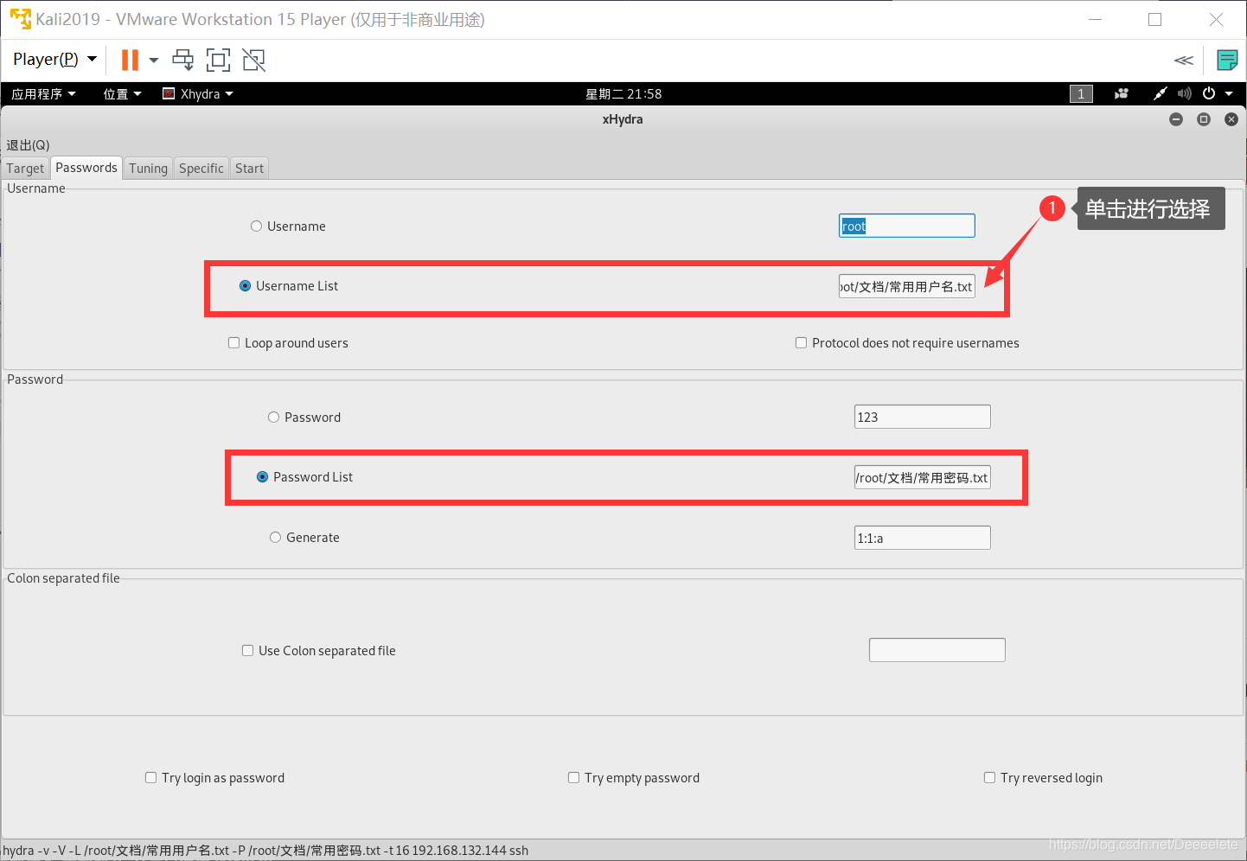This screenshot has height=861, width=1247.
Task: Click the hydra command line at bottom
Action: tap(266, 851)
